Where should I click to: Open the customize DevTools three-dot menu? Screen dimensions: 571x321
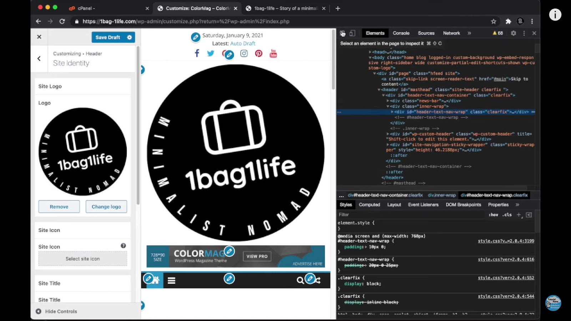pyautogui.click(x=524, y=33)
